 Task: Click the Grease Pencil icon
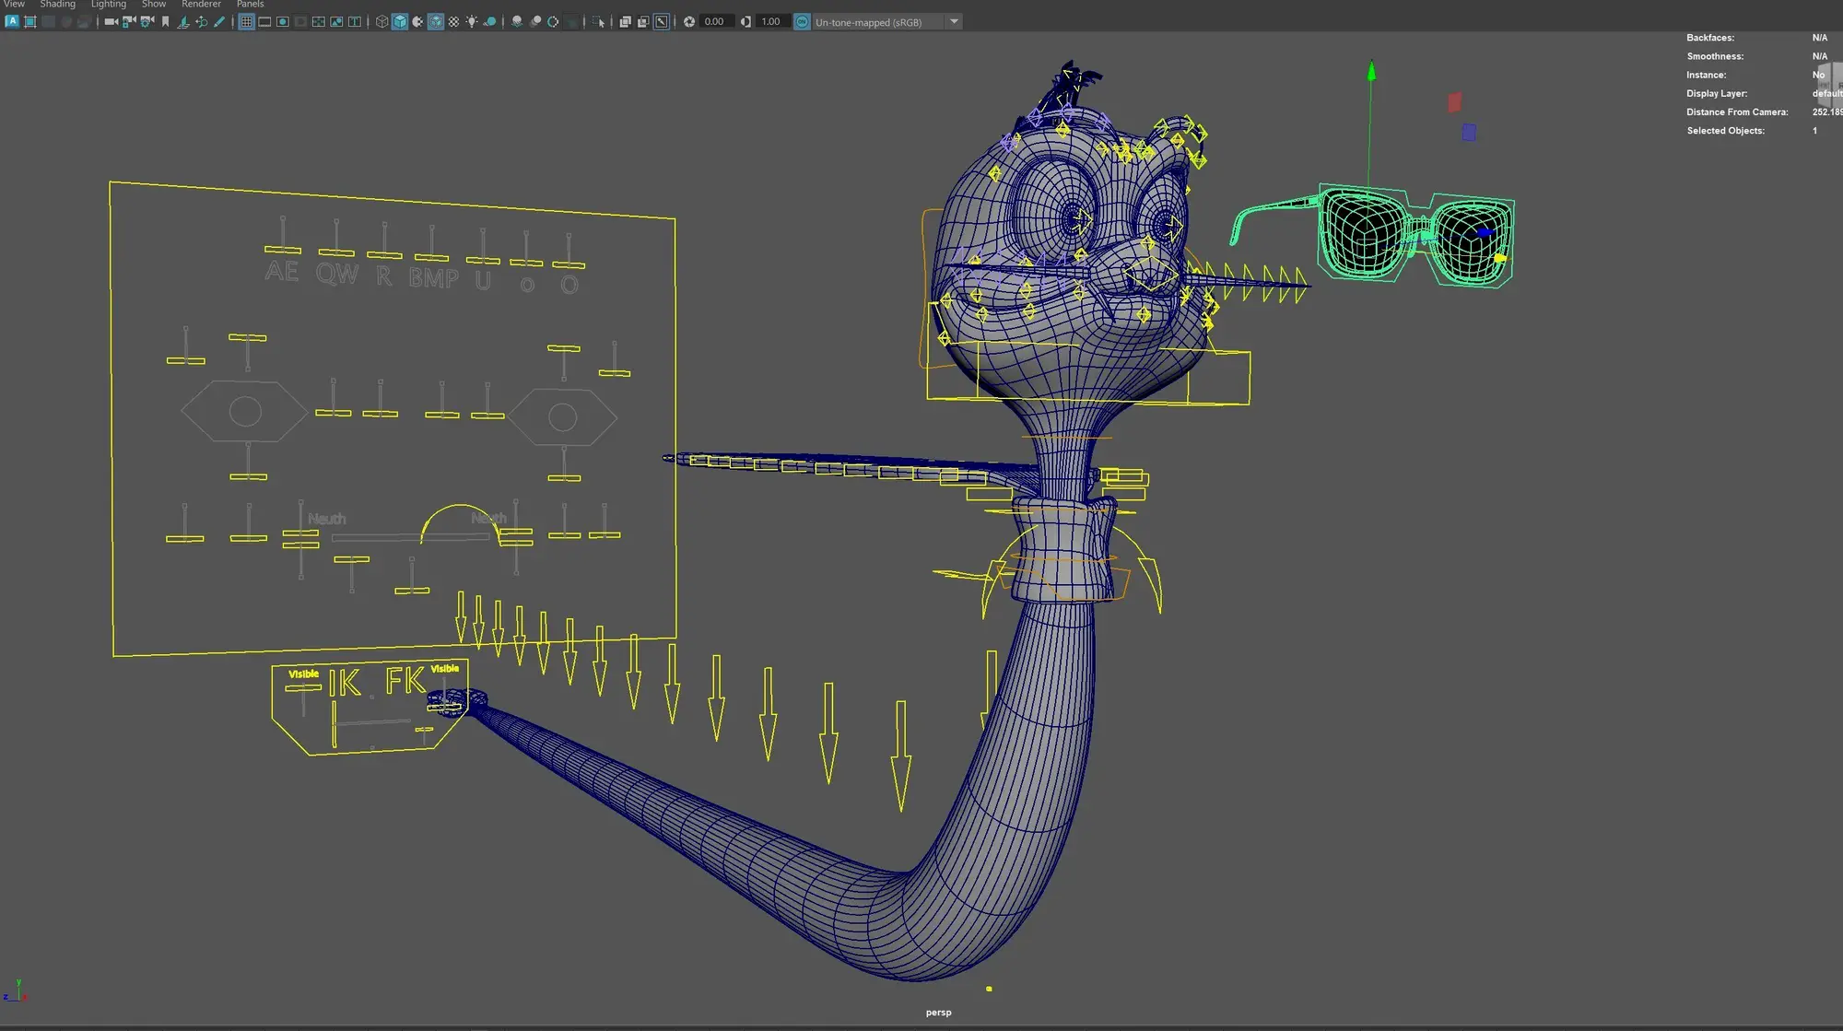click(x=219, y=22)
